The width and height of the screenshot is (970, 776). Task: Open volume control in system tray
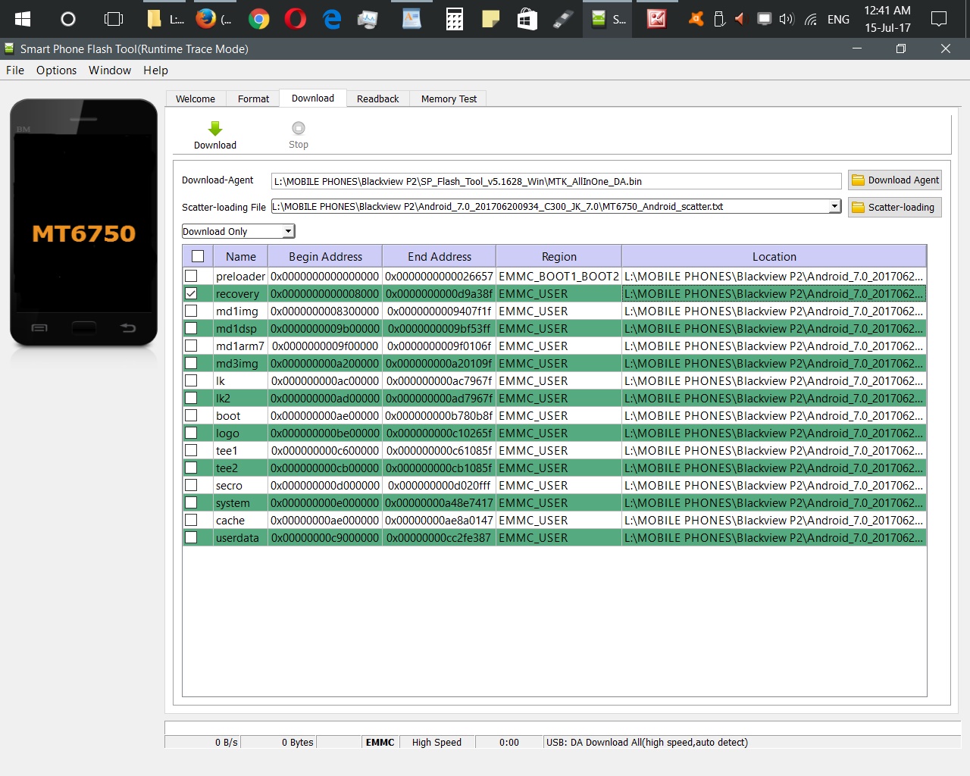[x=787, y=19]
